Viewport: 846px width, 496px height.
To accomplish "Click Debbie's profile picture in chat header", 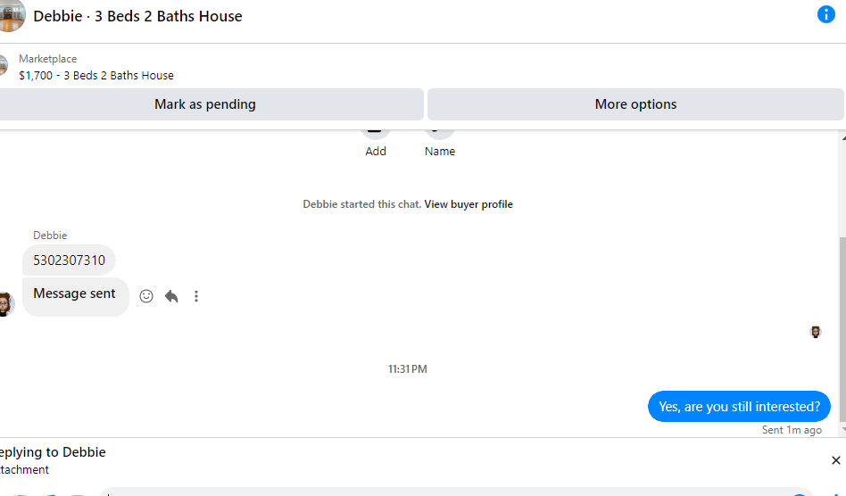I will click(x=9, y=15).
